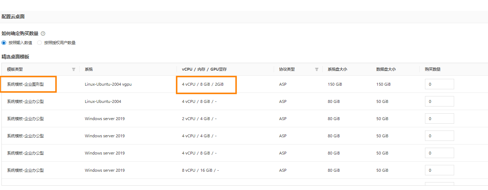Click quantity field for 企业办公型 Linux-Ubuntu-2004 row

pyautogui.click(x=439, y=101)
